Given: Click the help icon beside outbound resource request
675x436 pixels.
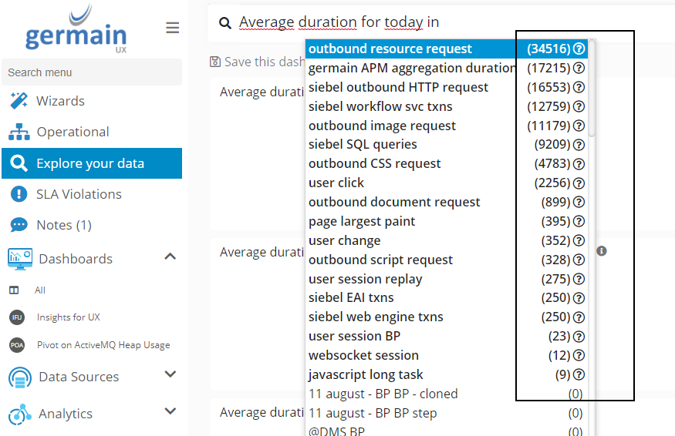Looking at the screenshot, I should (579, 49).
